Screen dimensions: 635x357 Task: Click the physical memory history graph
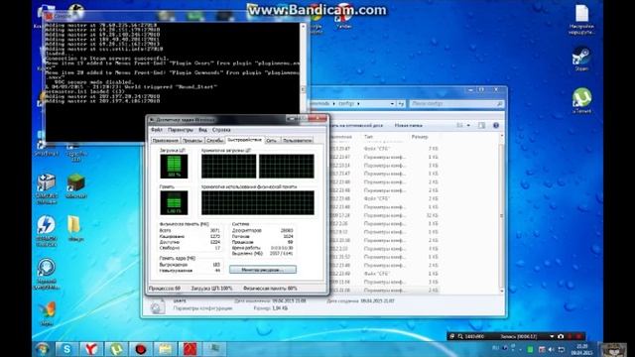pyautogui.click(x=258, y=202)
